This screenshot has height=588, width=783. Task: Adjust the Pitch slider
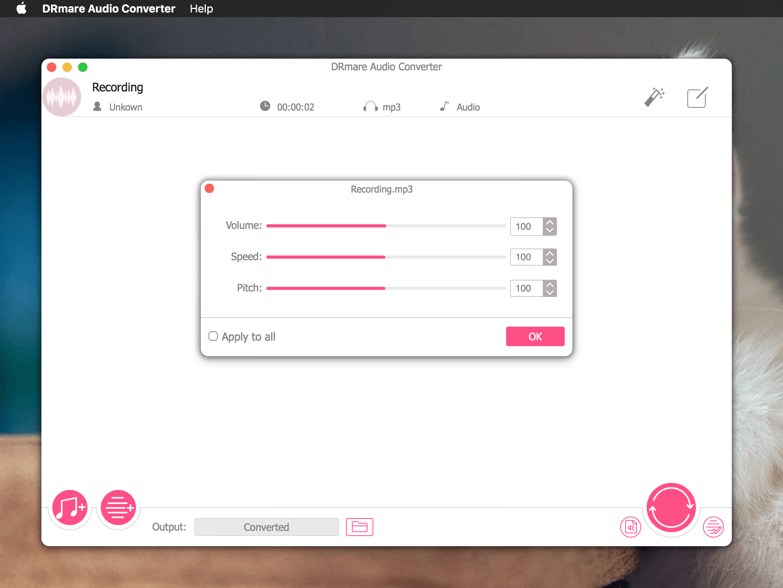tap(386, 288)
